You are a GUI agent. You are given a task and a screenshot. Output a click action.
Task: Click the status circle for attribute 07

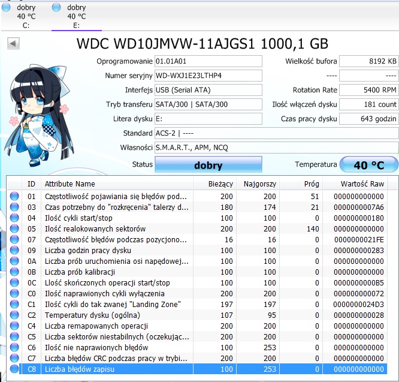14,239
